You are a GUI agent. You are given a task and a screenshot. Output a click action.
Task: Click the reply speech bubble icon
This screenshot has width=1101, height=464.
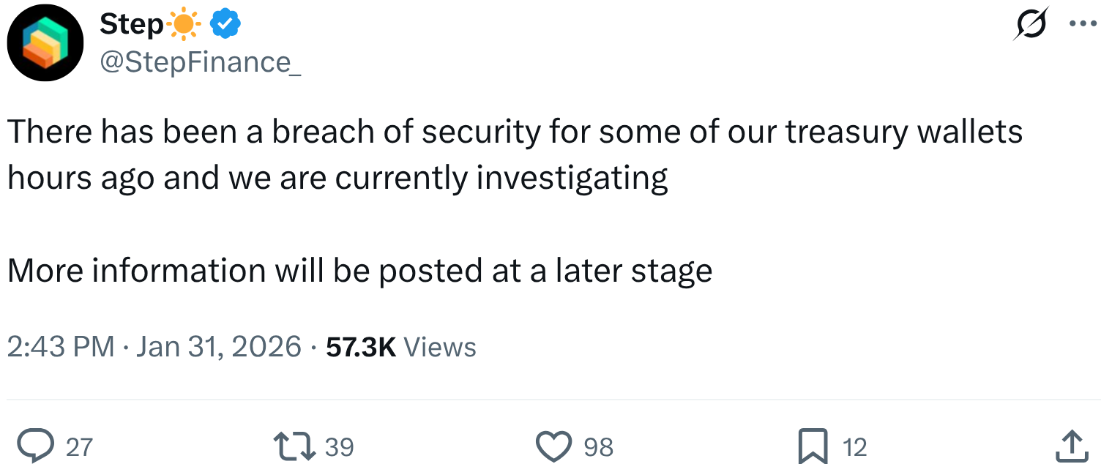35,446
